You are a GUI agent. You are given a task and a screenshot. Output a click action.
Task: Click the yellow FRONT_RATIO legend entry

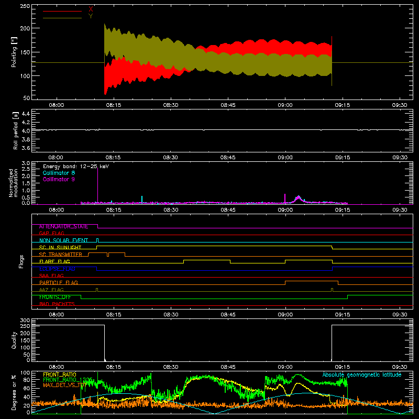tap(60, 374)
